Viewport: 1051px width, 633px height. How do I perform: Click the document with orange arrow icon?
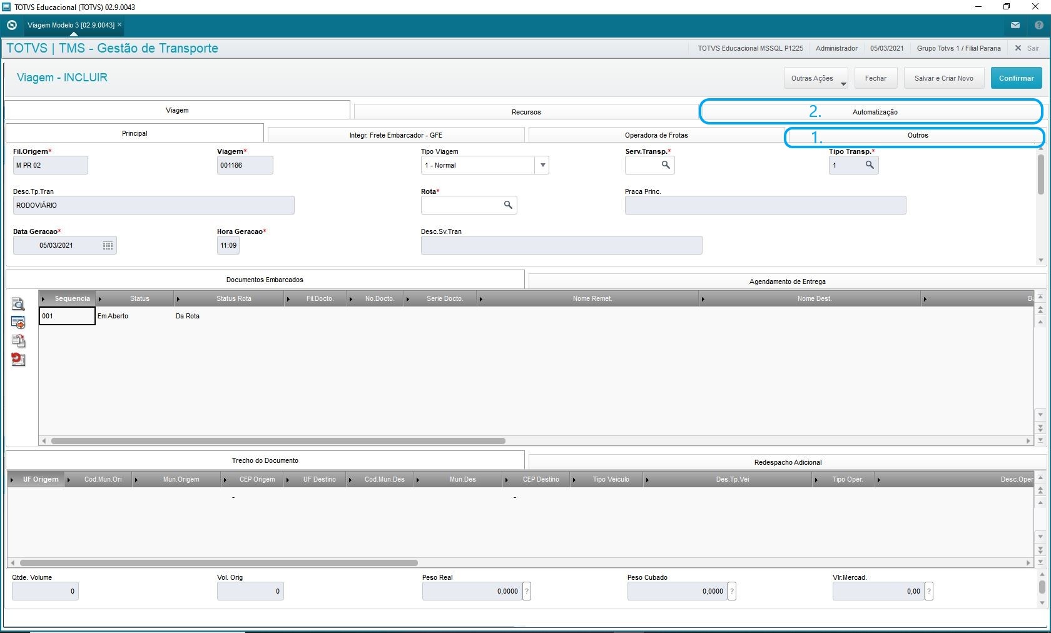point(18,323)
